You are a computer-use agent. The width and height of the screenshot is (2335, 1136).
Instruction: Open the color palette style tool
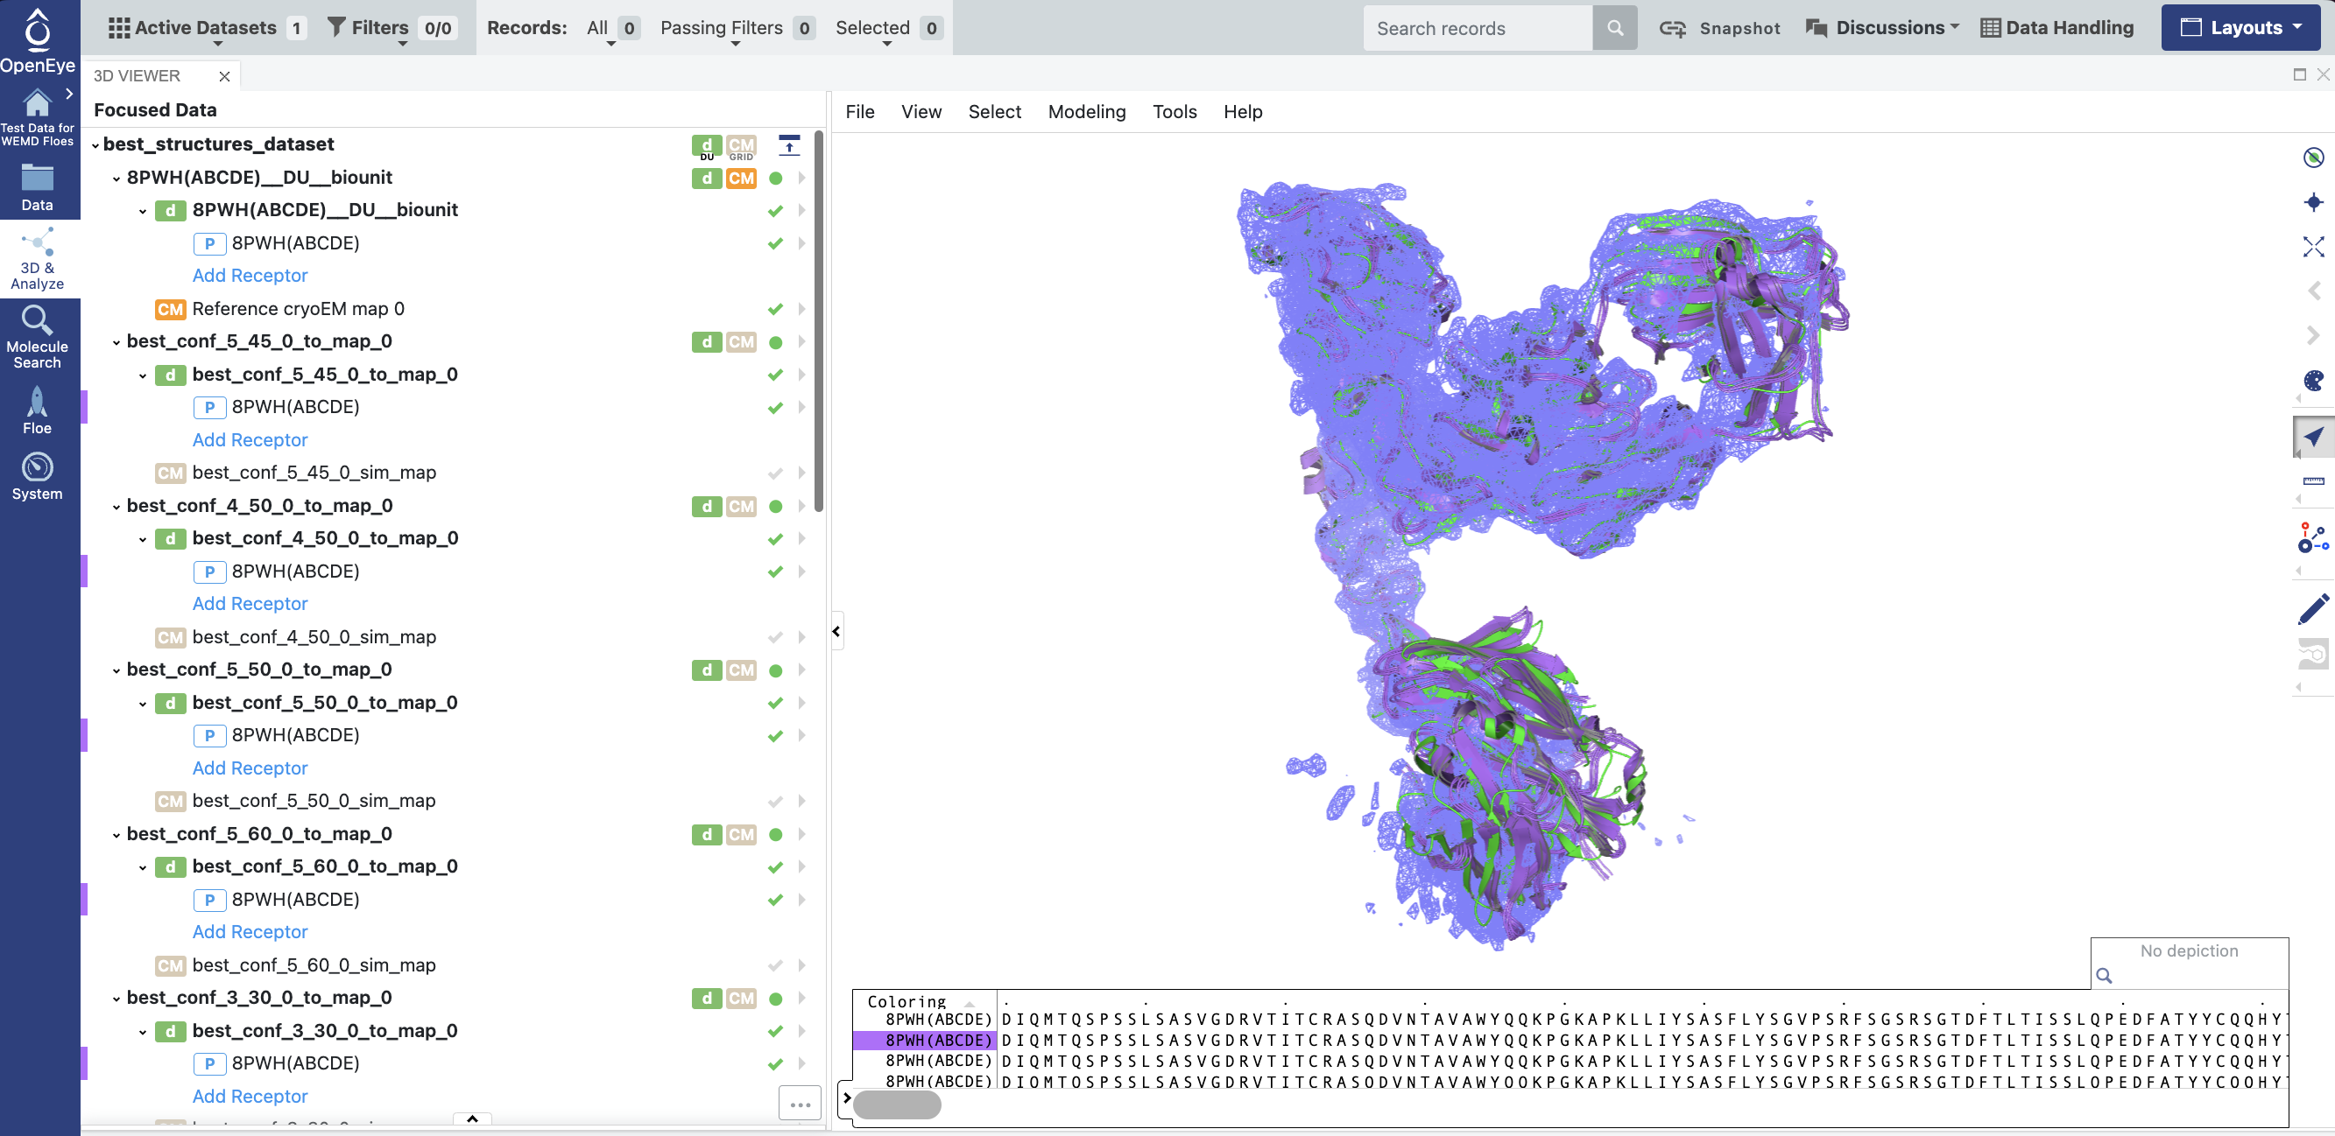(x=2312, y=381)
